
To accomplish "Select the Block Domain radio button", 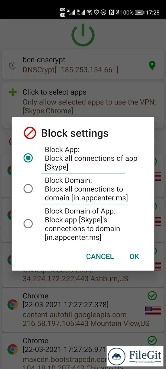I will [28, 189].
